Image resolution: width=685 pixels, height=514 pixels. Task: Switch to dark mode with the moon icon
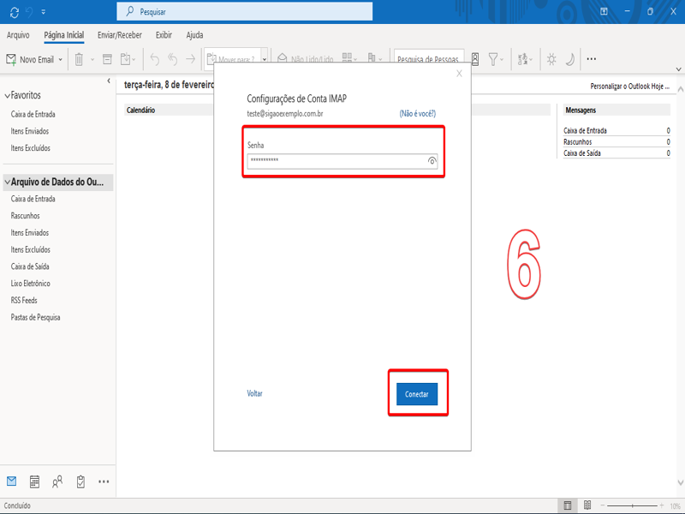point(569,59)
